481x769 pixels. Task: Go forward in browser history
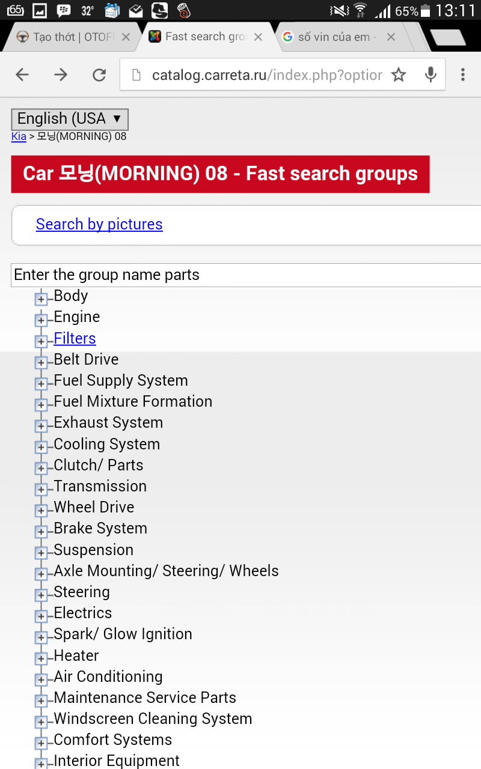(61, 74)
